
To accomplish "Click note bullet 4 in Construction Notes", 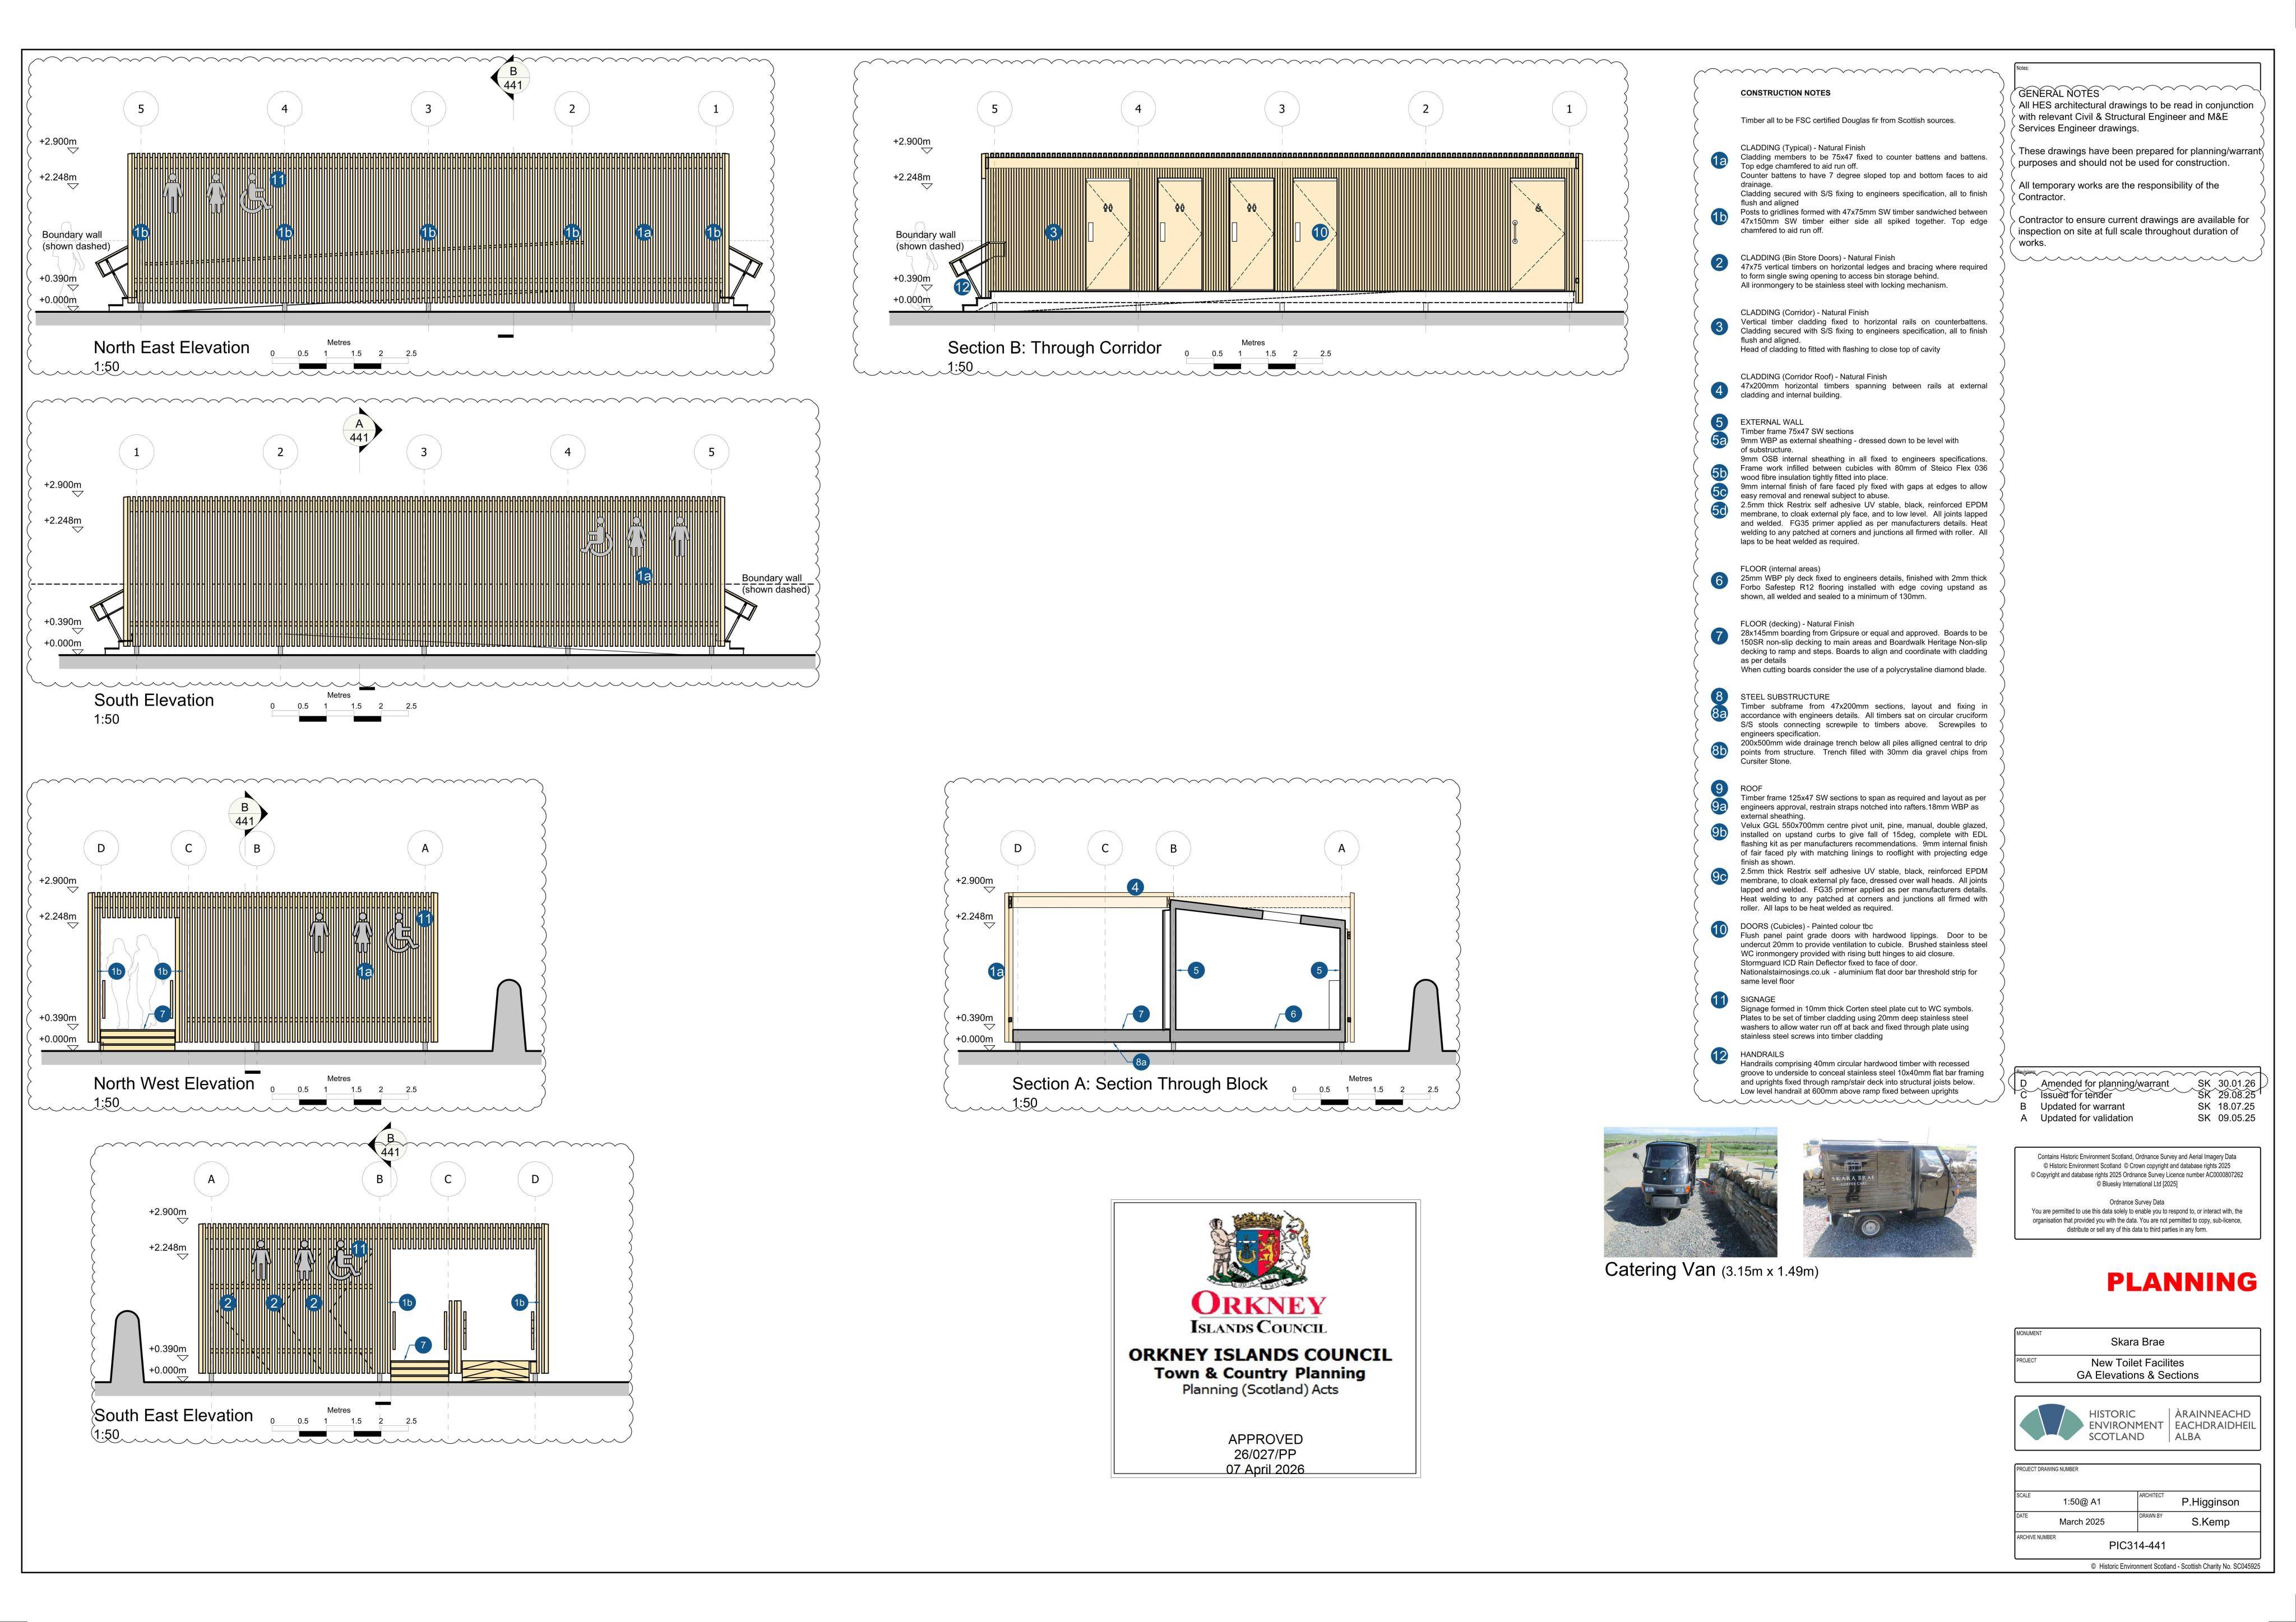I will (x=1719, y=390).
